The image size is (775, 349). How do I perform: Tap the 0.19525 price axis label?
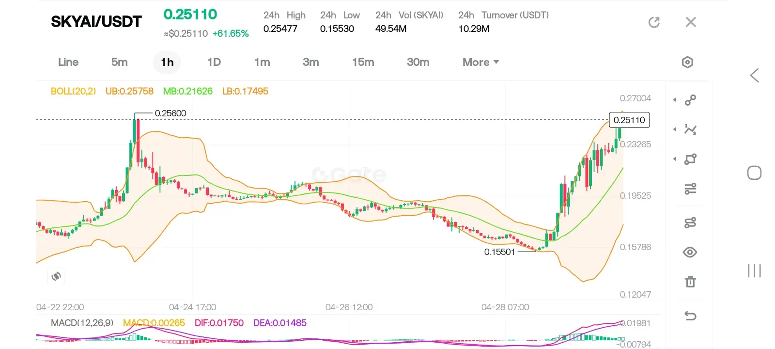tap(635, 195)
